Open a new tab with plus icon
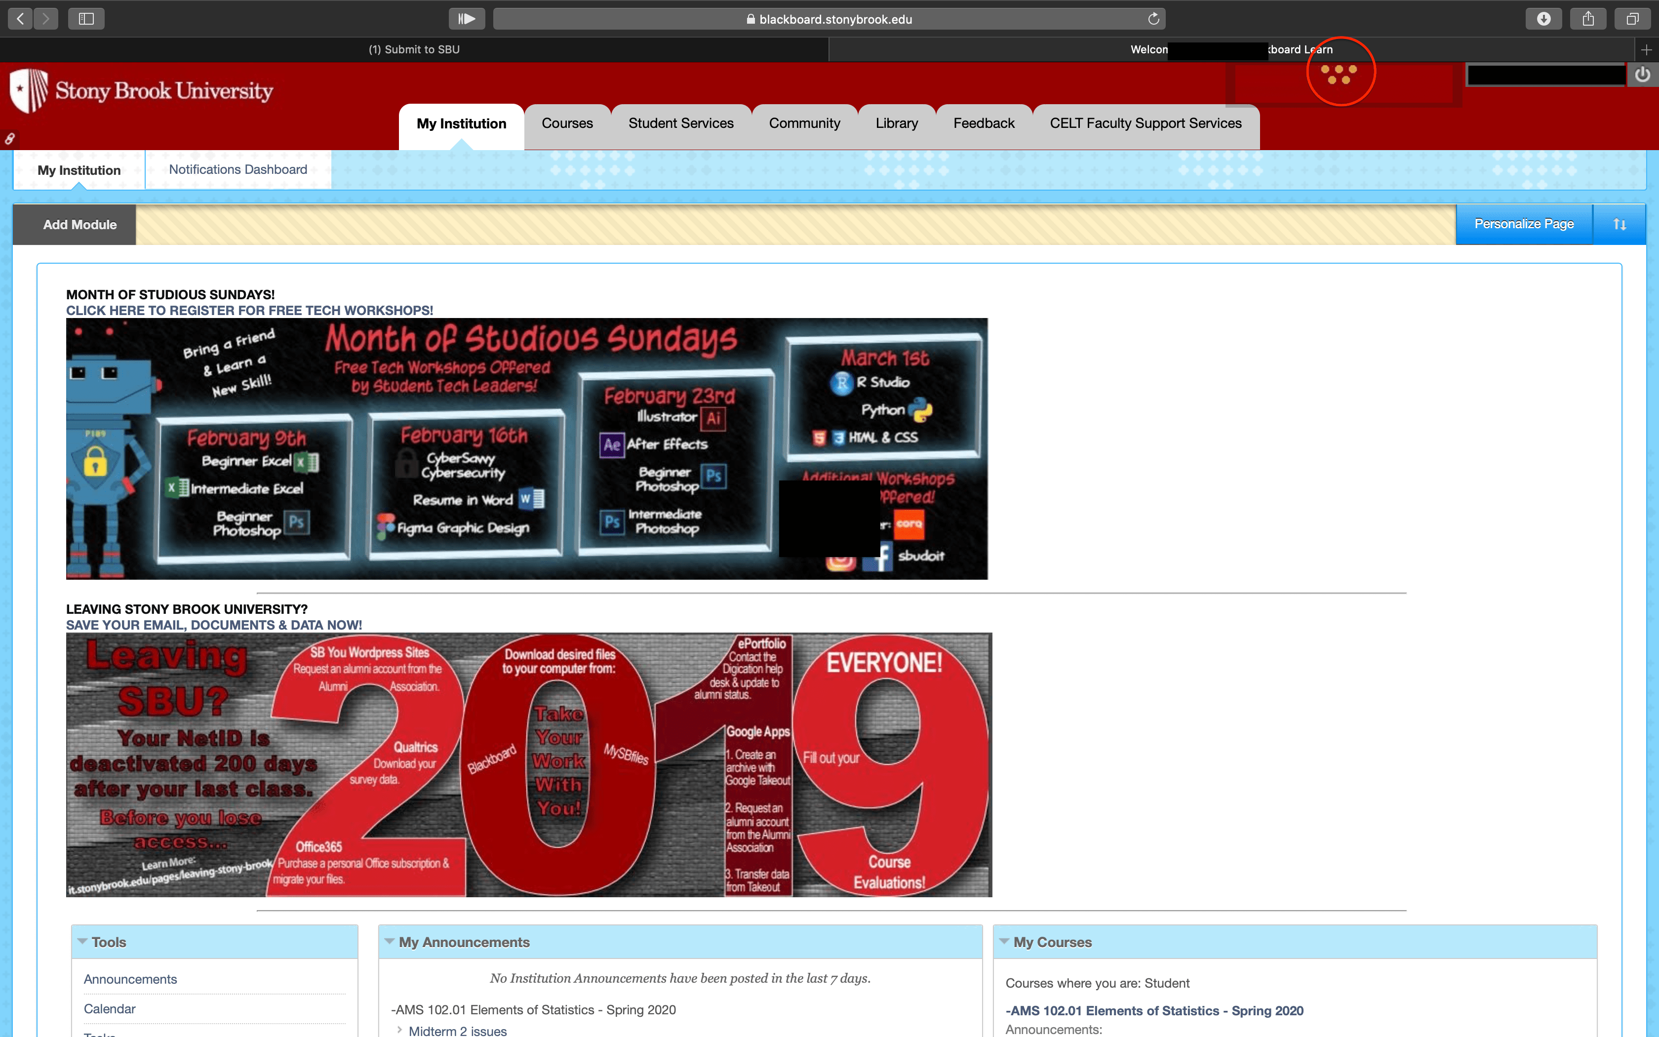Screen dimensions: 1659x1037 coord(1646,49)
